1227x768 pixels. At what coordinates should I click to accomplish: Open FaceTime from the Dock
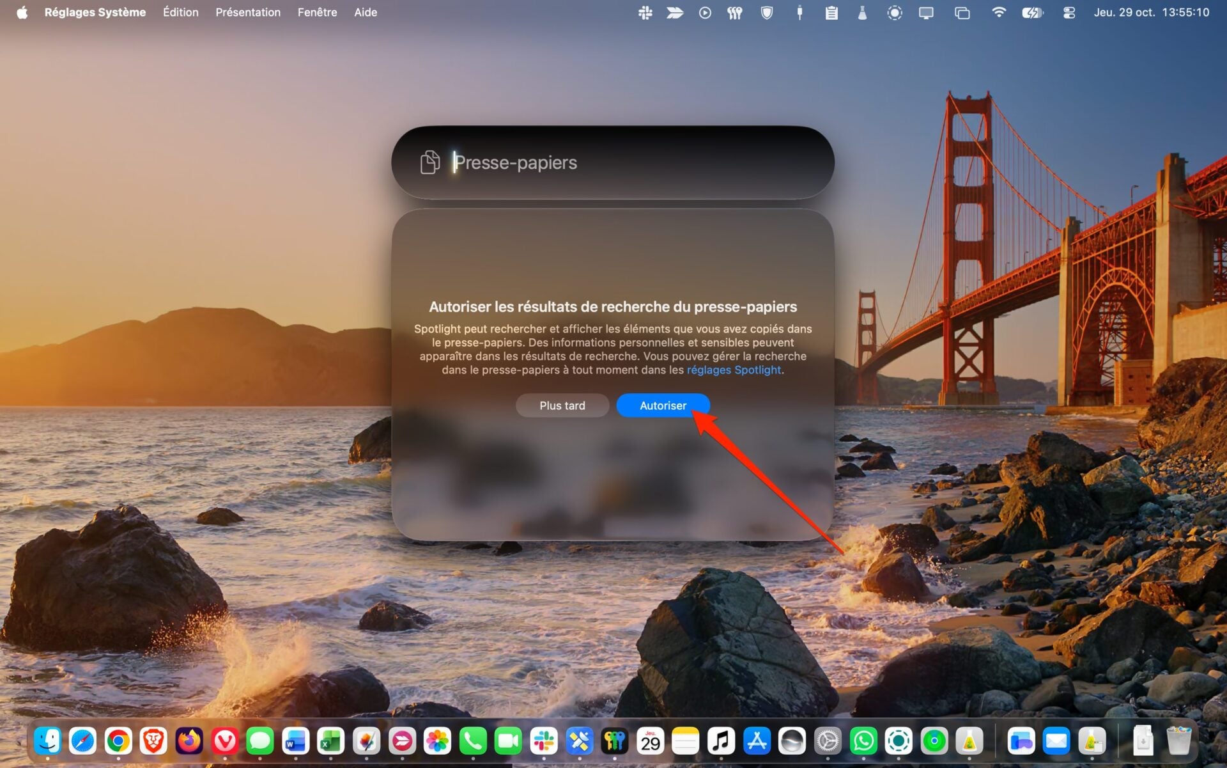pos(508,741)
